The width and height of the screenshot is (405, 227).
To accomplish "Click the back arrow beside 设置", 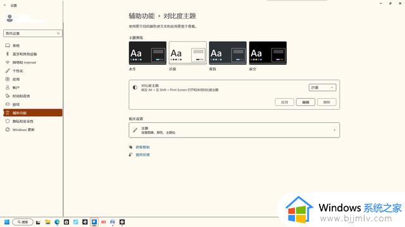I will click(x=4, y=5).
